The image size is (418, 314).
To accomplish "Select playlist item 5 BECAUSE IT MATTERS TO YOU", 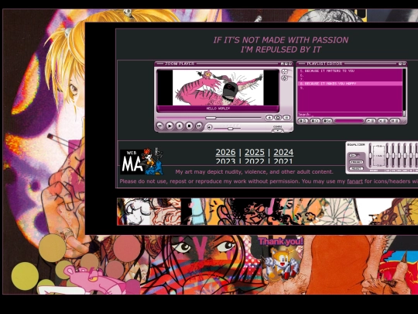I will click(x=350, y=71).
